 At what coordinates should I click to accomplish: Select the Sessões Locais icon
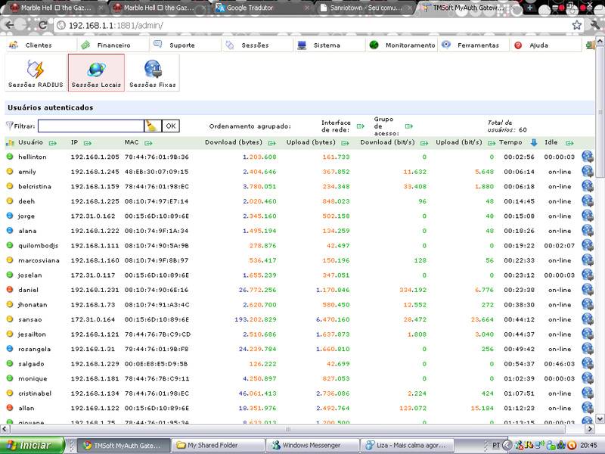[96, 73]
